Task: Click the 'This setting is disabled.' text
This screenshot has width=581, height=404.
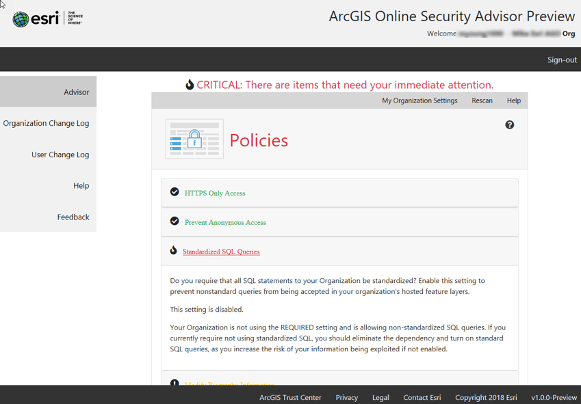Action: click(207, 309)
